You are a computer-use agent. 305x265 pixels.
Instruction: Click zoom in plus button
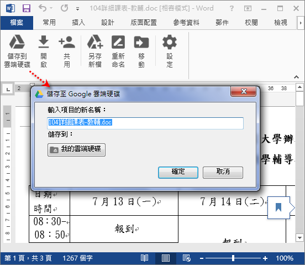265,258
